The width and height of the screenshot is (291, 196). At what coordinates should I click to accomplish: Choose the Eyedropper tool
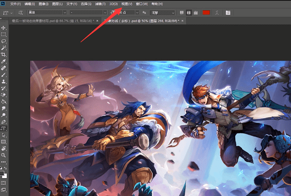(x=3, y=62)
